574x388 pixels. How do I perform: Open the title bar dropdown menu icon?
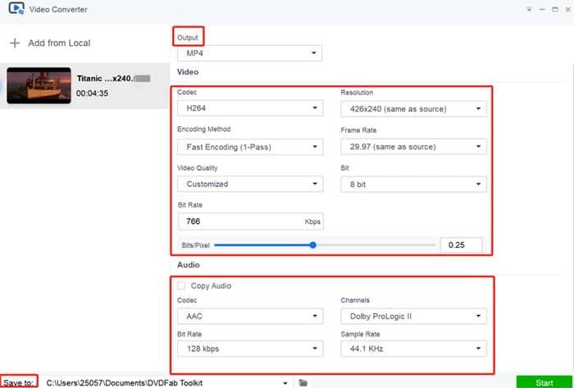[529, 9]
